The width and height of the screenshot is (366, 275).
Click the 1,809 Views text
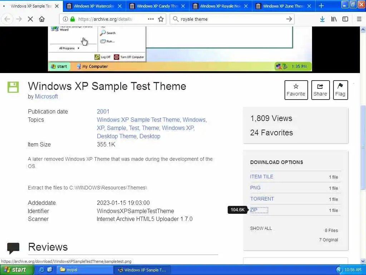pyautogui.click(x=271, y=119)
